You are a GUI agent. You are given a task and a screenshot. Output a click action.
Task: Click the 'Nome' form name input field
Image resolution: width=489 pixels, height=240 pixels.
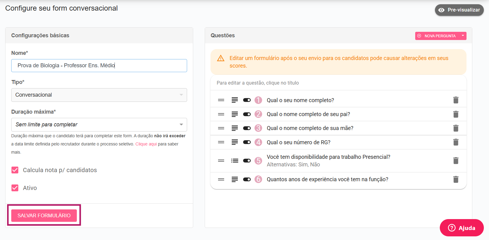[99, 65]
